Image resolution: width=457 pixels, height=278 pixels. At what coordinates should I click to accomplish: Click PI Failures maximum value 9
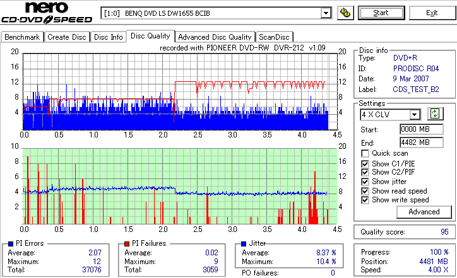point(216,262)
